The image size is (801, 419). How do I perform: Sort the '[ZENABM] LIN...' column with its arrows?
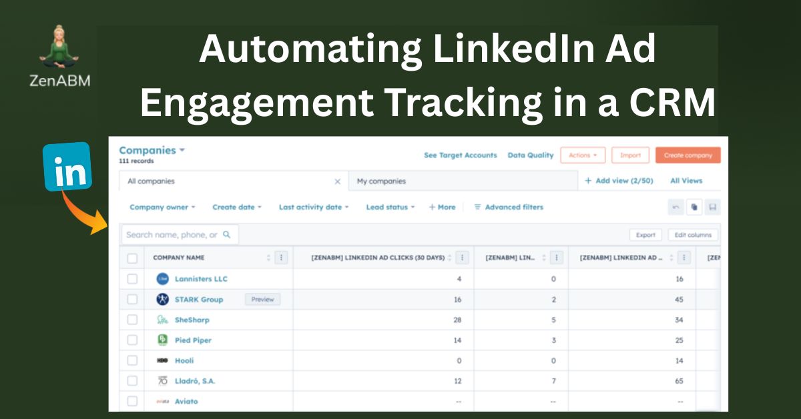[545, 258]
